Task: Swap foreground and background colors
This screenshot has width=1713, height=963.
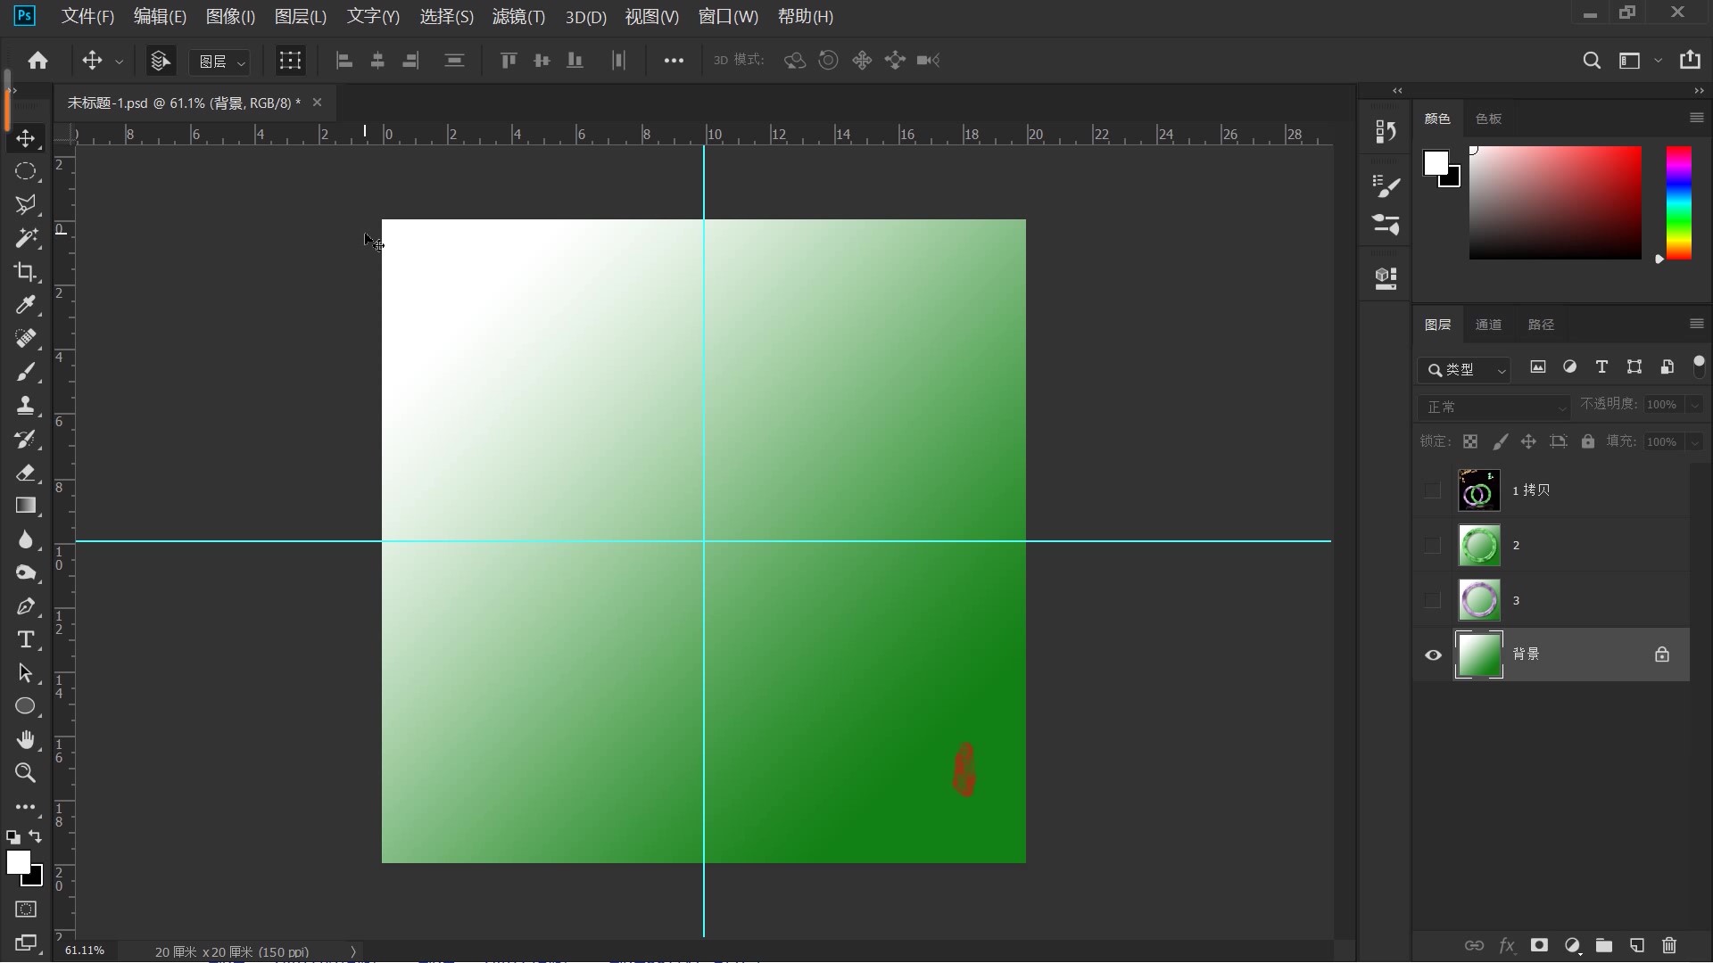Action: [36, 836]
